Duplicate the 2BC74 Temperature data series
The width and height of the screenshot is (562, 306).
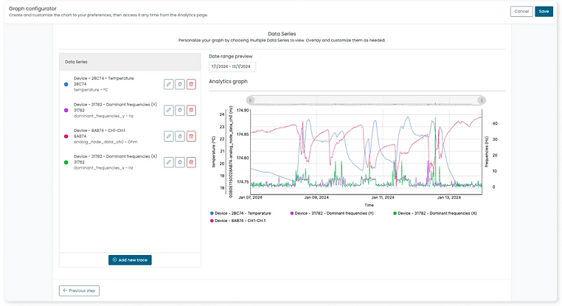[180, 84]
